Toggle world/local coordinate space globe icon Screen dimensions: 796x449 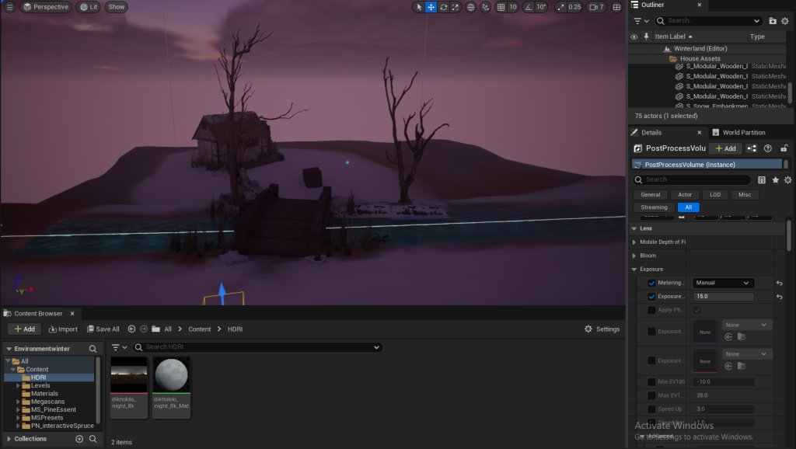[471, 7]
